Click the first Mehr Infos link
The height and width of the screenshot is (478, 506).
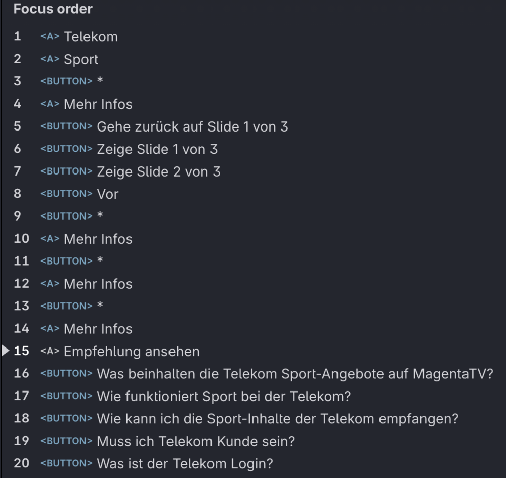coord(99,104)
